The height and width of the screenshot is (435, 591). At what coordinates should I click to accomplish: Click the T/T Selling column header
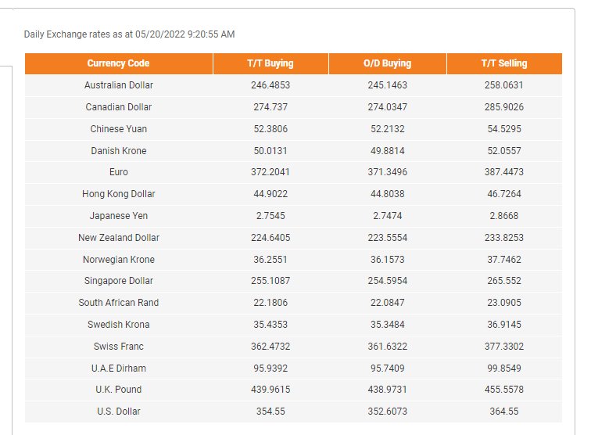(504, 63)
